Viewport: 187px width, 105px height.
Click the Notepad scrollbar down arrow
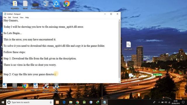pyautogui.click(x=120, y=82)
